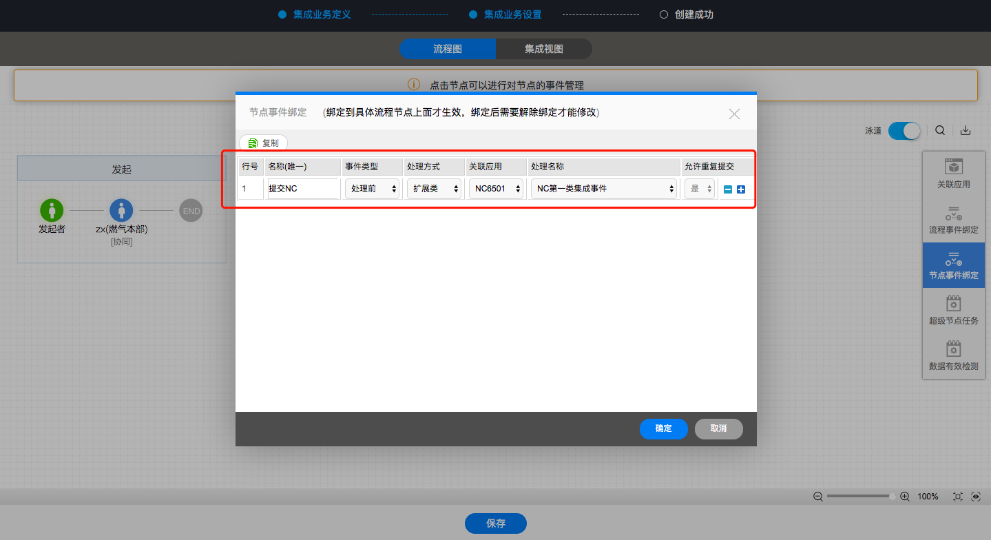Click the 确定 confirm button
The height and width of the screenshot is (540, 991).
point(663,428)
